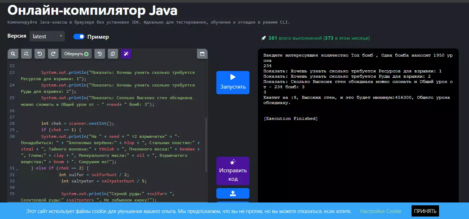The width and height of the screenshot is (469, 219).
Task: Click the purple magic wand icon
Action: coord(126,54)
